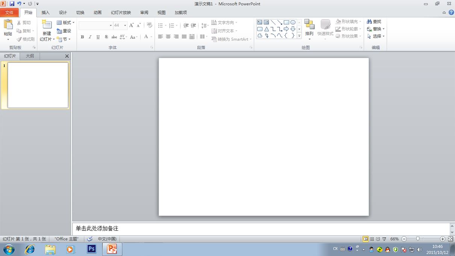Center text in the paragraph group
Image resolution: width=455 pixels, height=256 pixels.
coord(168,37)
